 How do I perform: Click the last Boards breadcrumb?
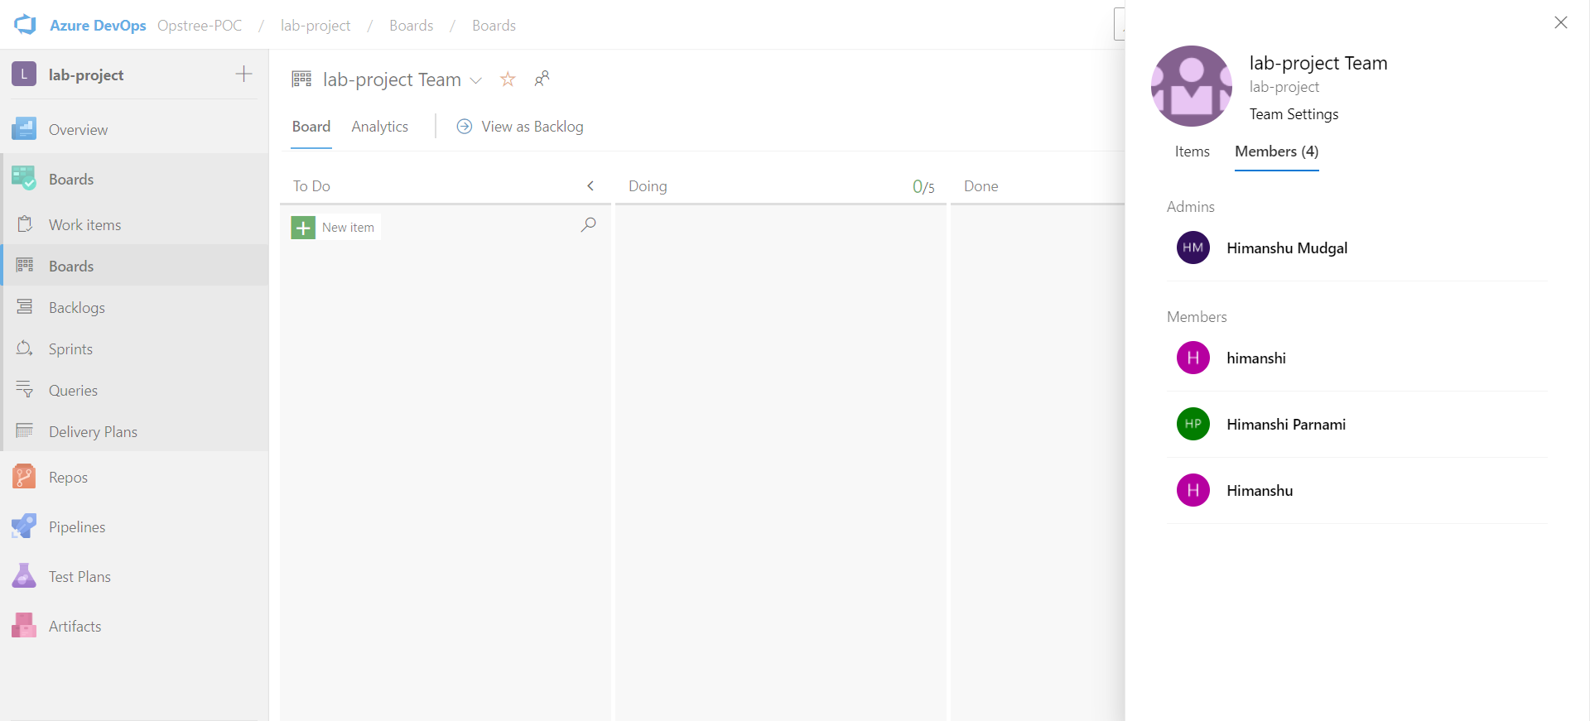494,25
